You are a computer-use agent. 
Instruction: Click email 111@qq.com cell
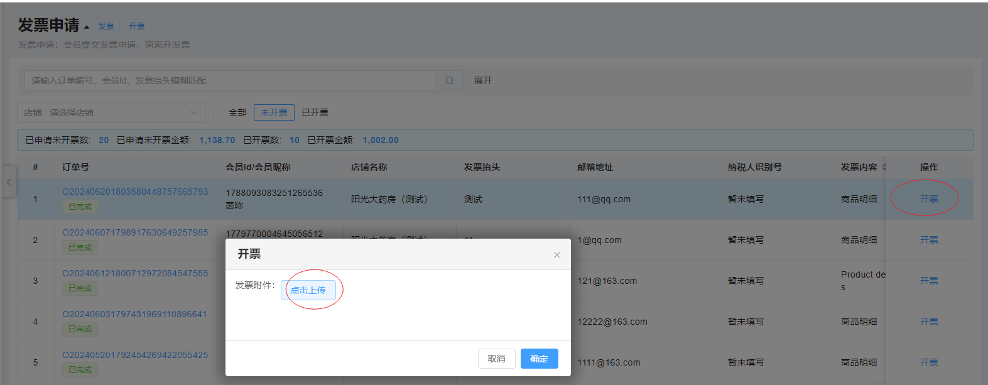point(604,199)
